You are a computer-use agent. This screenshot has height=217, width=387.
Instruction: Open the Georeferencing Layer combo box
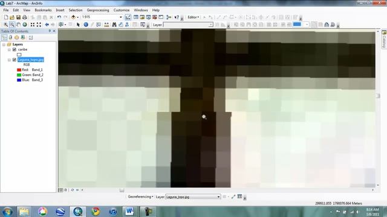tap(193, 197)
